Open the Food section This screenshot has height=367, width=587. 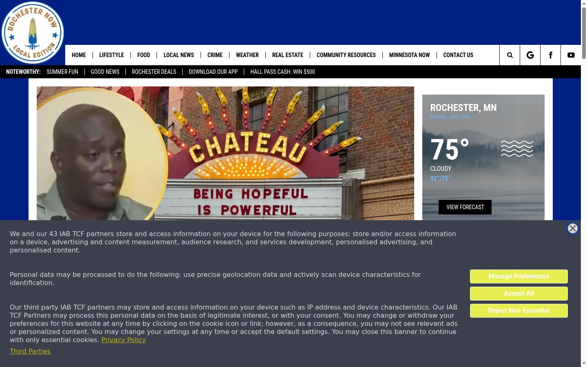point(143,55)
